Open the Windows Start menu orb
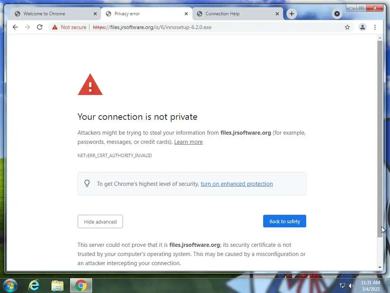 [x=10, y=285]
